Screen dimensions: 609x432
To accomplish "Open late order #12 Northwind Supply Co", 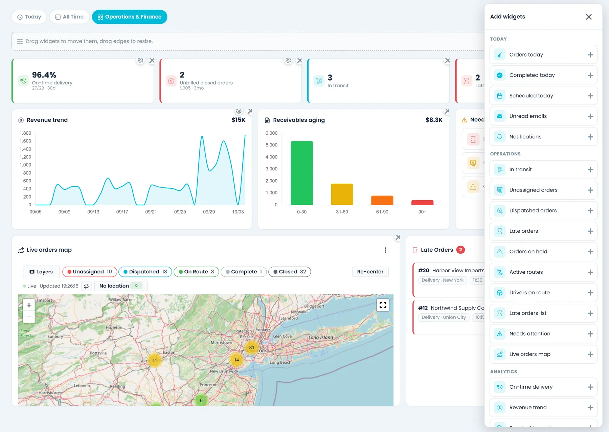I will tap(449, 317).
